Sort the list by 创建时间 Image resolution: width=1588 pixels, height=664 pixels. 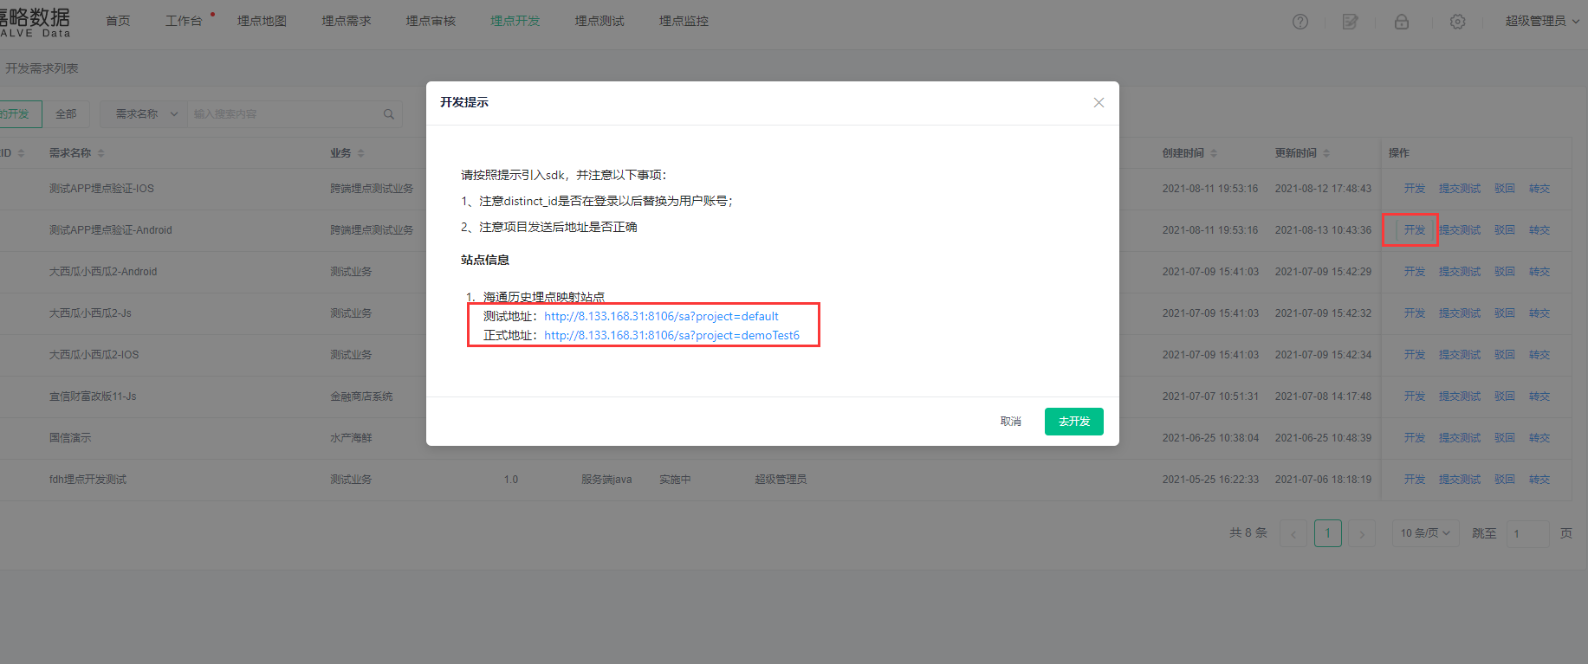(1214, 153)
